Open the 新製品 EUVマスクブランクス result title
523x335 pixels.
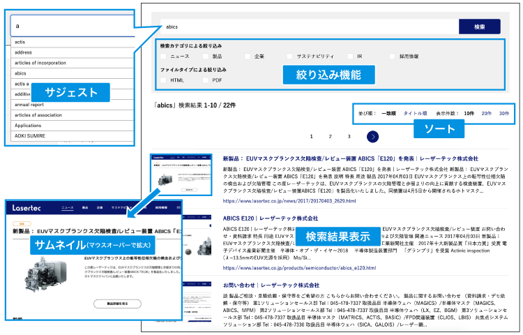(351, 158)
